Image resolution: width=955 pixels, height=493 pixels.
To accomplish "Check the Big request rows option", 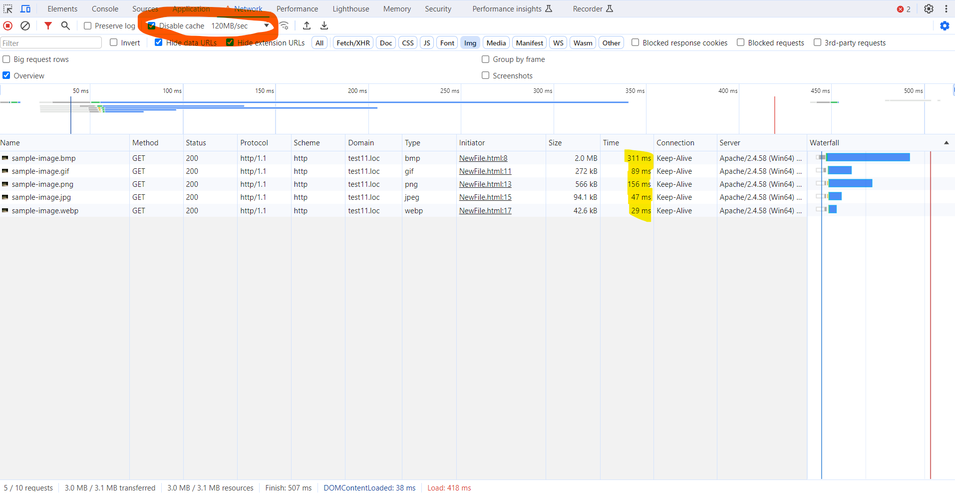I will pos(6,59).
